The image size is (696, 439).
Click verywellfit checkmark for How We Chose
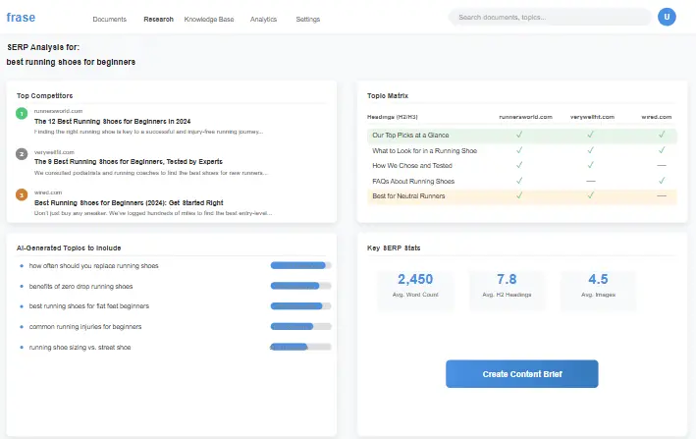pyautogui.click(x=590, y=165)
